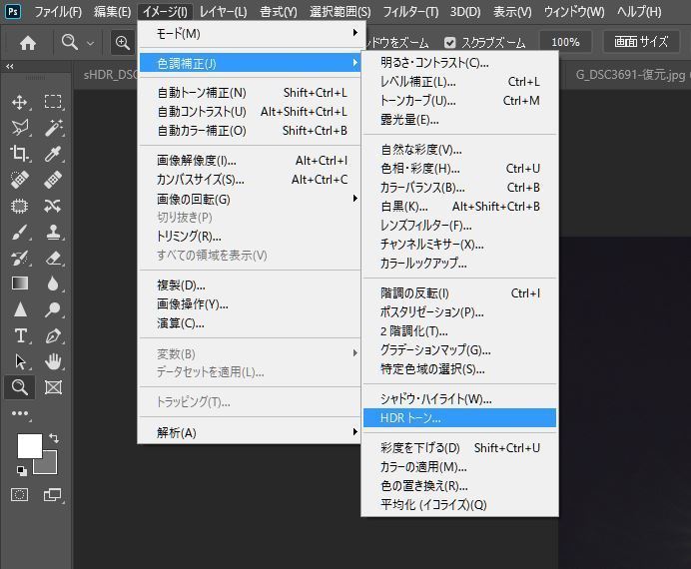Select the Horizontal Type tool
This screenshot has height=569, width=691.
(x=19, y=335)
